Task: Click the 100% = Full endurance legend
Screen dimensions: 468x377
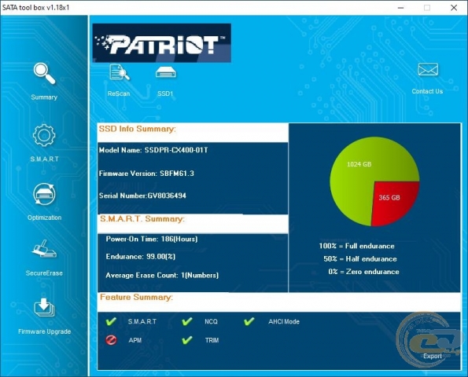Action: tap(356, 246)
